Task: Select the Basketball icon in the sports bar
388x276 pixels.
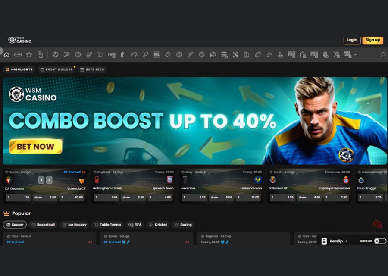Action: 78,55
